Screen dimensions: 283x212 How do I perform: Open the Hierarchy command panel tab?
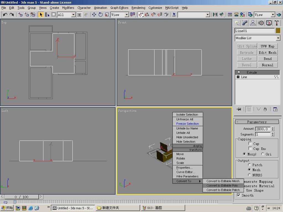(x=253, y=23)
